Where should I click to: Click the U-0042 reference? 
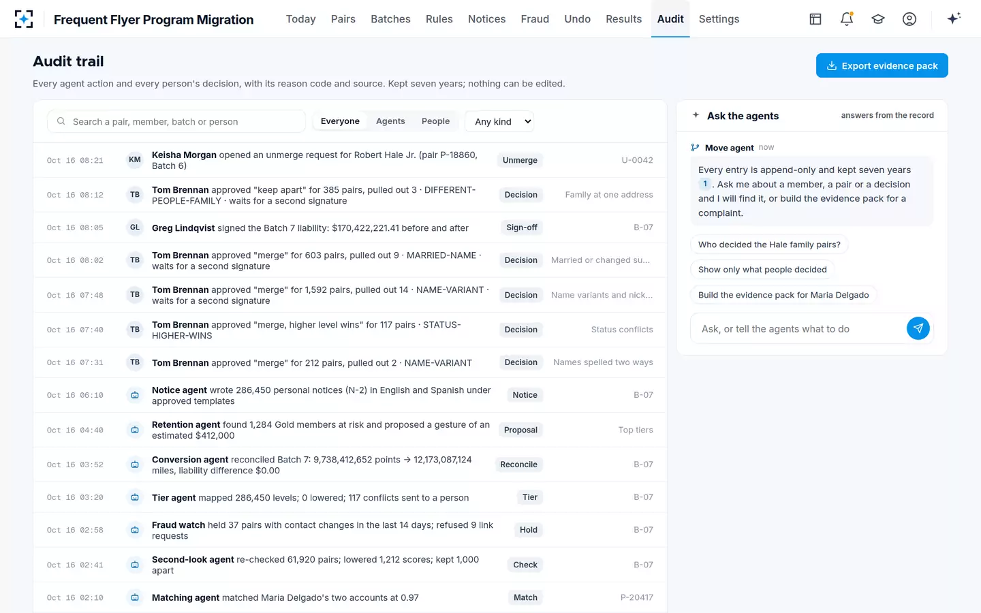pyautogui.click(x=637, y=160)
